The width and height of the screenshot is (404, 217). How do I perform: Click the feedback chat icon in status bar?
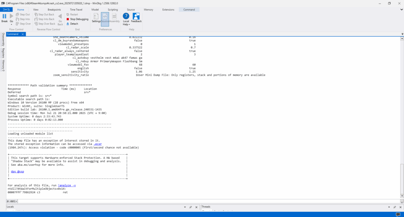point(398,214)
